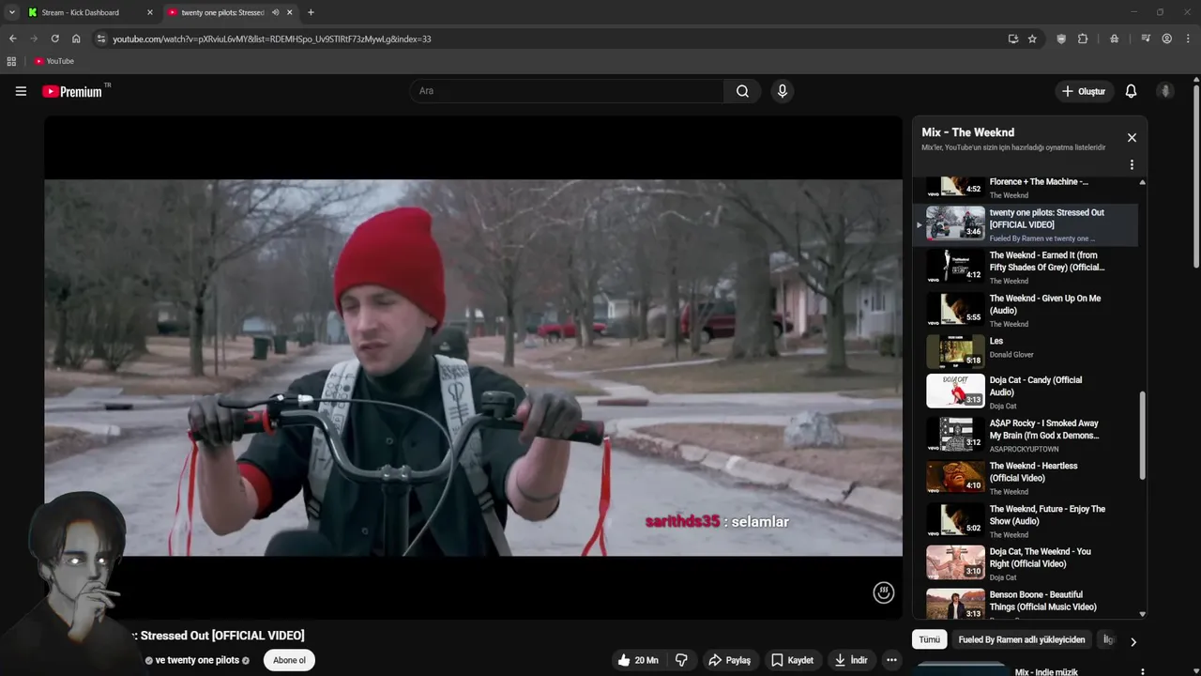Play Benson Boone - Beautiful Things
The image size is (1201, 676).
(x=1027, y=603)
